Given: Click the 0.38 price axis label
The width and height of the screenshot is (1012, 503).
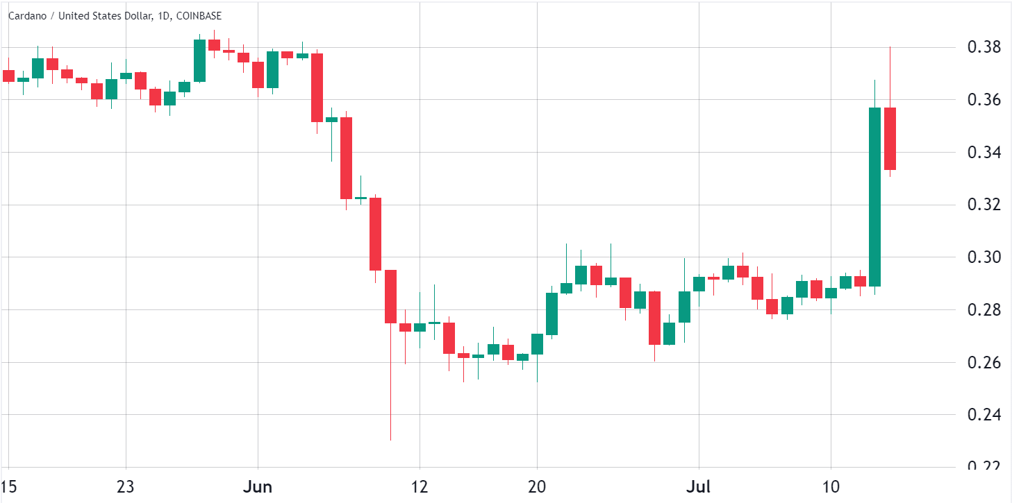Looking at the screenshot, I should tap(984, 47).
